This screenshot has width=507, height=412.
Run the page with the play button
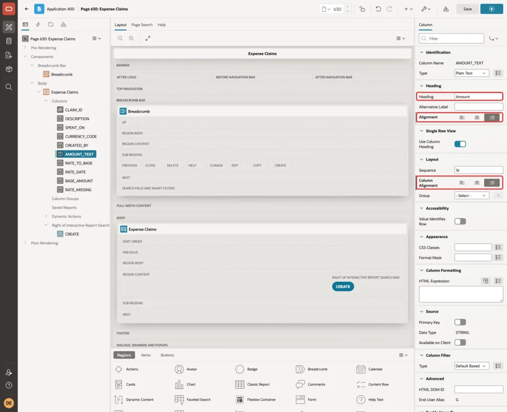click(491, 9)
